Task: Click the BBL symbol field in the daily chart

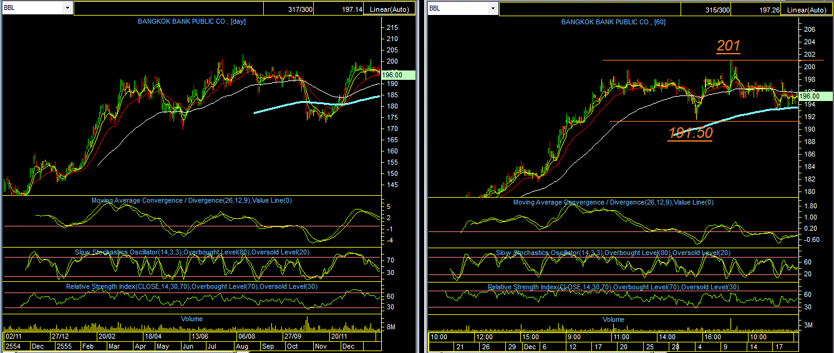Action: click(33, 8)
